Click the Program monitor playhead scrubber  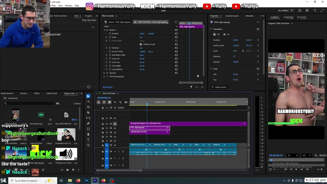click(271, 160)
